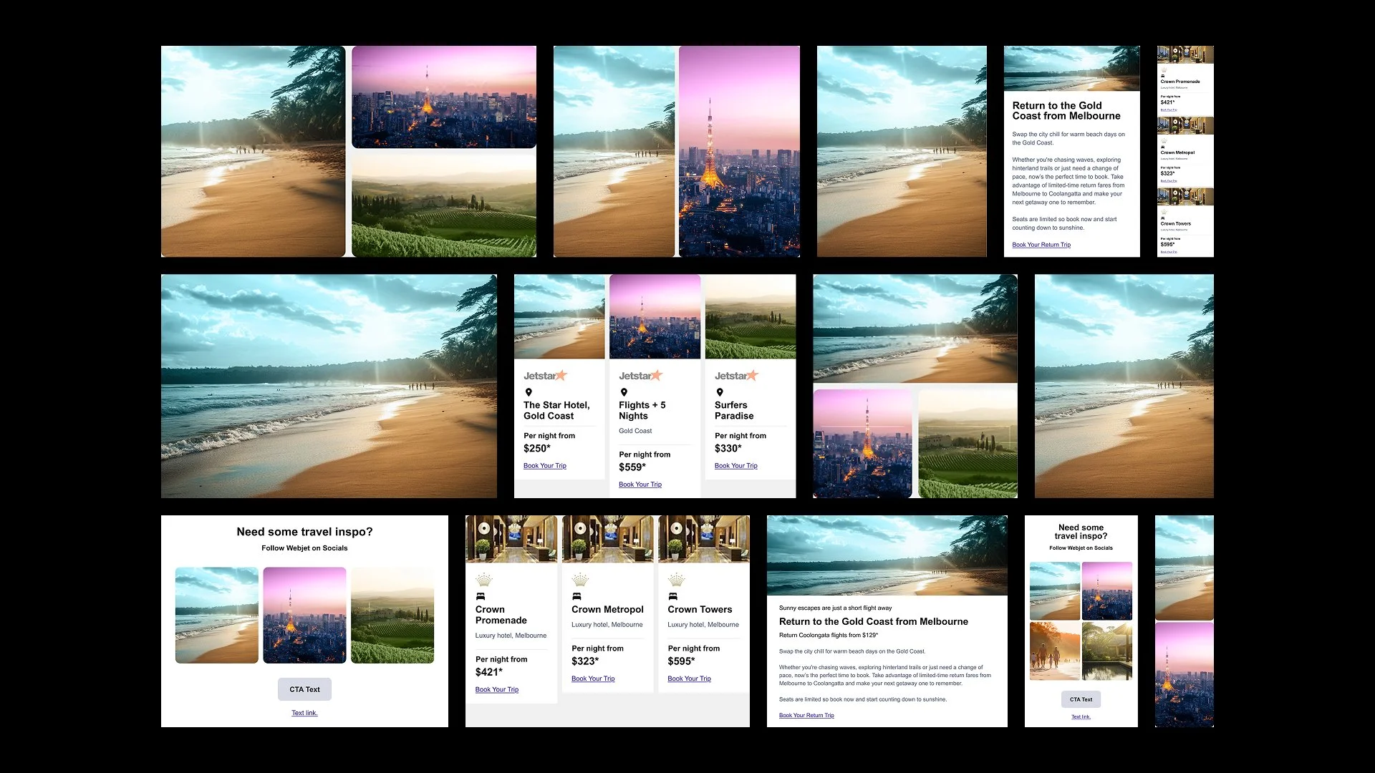Click the crown logo on the large Crown Towers card
This screenshot has width=1375, height=773.
point(676,580)
